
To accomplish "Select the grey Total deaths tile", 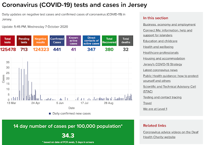I will tap(126, 41).
